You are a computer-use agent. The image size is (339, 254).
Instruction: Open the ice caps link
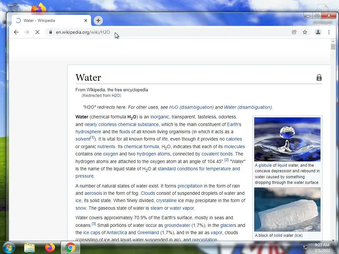point(92,233)
